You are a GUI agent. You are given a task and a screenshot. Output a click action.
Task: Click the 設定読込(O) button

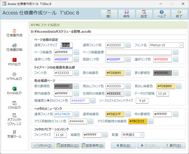pos(68,145)
